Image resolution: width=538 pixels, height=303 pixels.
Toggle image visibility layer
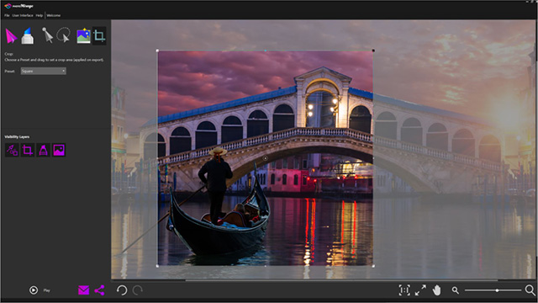pyautogui.click(x=59, y=150)
